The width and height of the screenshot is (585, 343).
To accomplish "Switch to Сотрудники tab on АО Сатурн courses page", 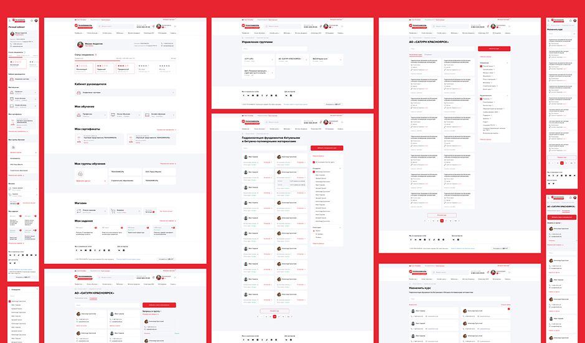I will [x=428, y=55].
